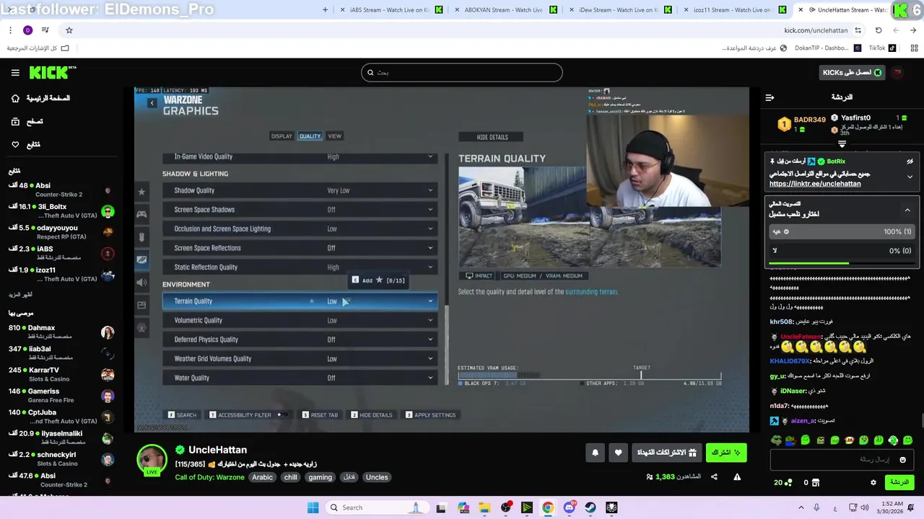924x519 pixels.
Task: Switch to iDew Stream browser tab
Action: tap(619, 10)
